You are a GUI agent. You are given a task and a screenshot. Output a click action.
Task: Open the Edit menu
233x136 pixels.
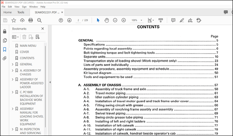[x=10, y=7]
